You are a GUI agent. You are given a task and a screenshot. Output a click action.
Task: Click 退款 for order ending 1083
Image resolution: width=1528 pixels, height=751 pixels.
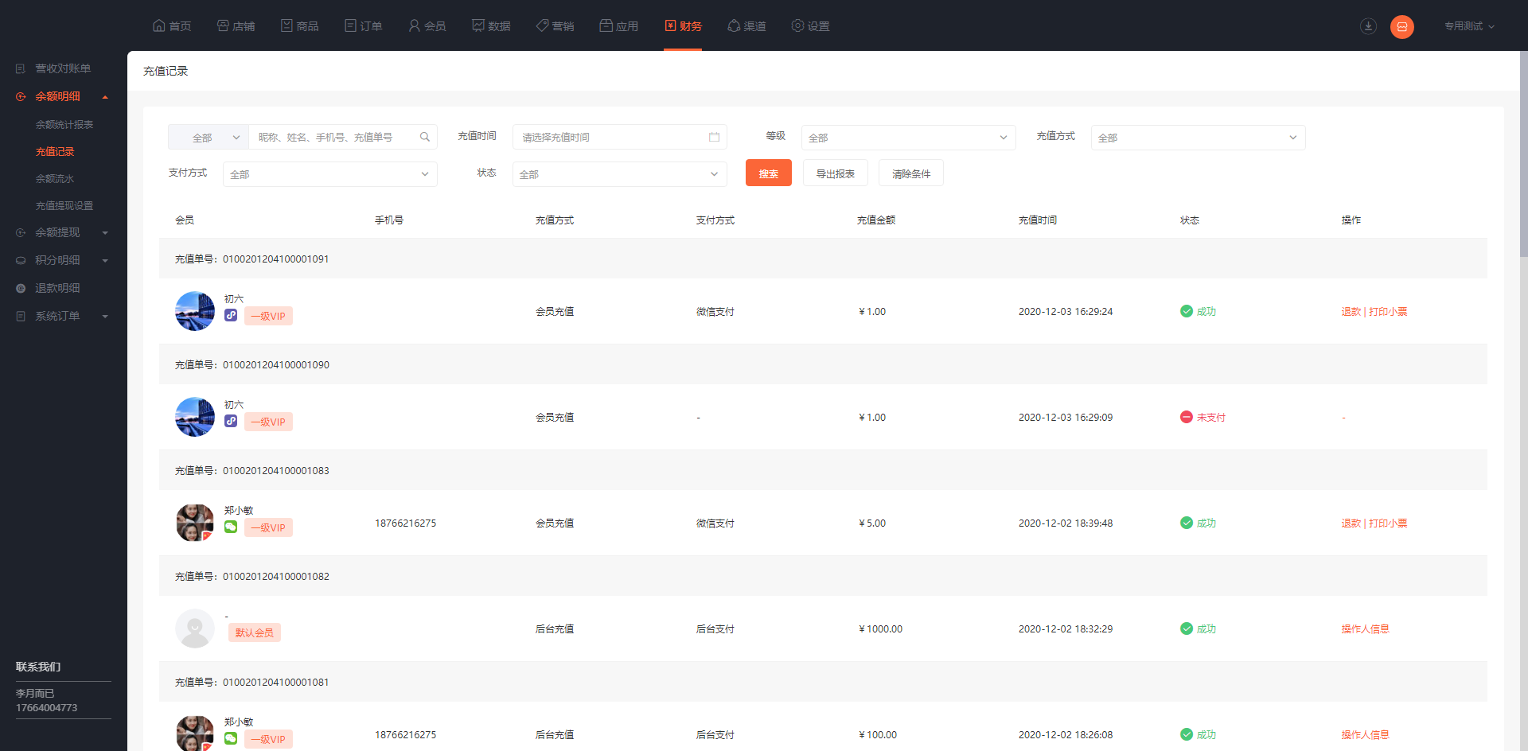point(1351,523)
